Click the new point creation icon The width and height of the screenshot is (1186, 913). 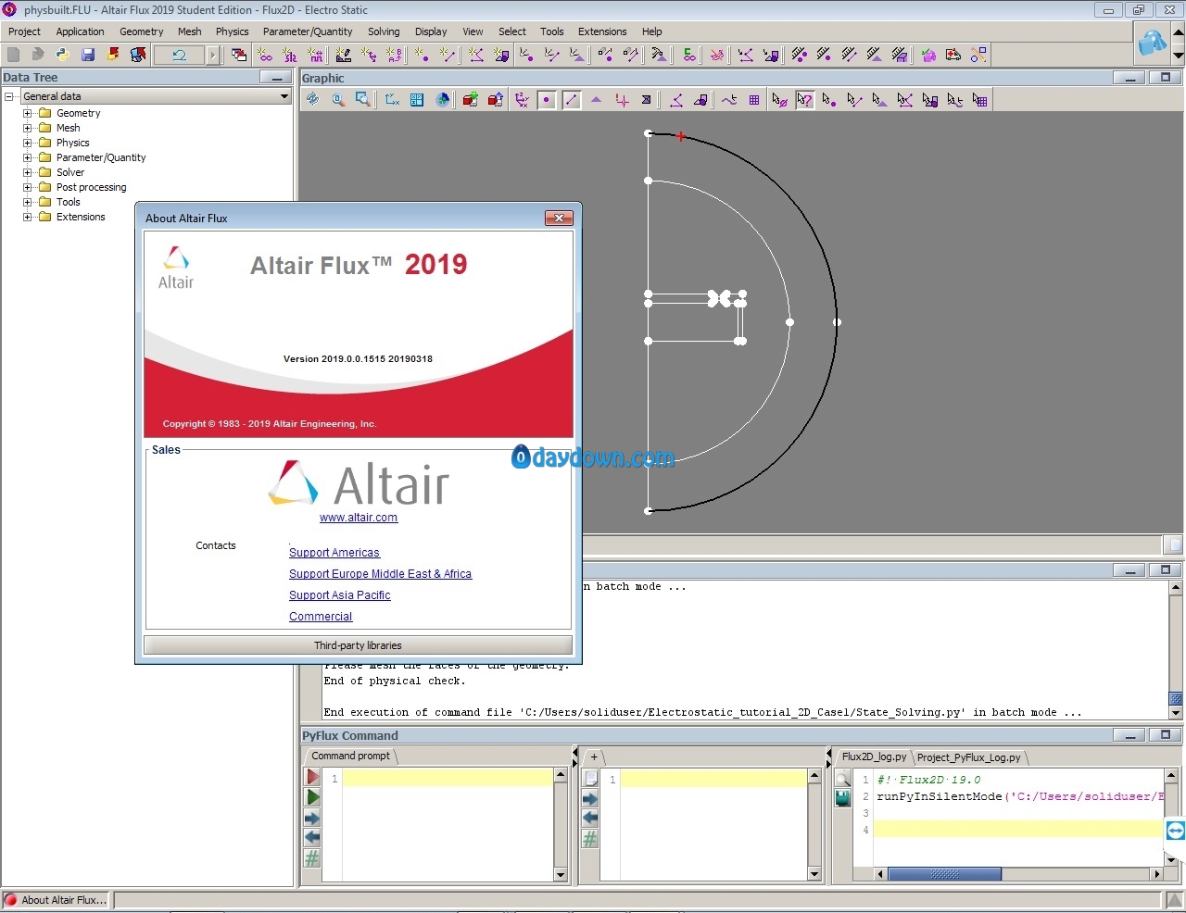422,55
